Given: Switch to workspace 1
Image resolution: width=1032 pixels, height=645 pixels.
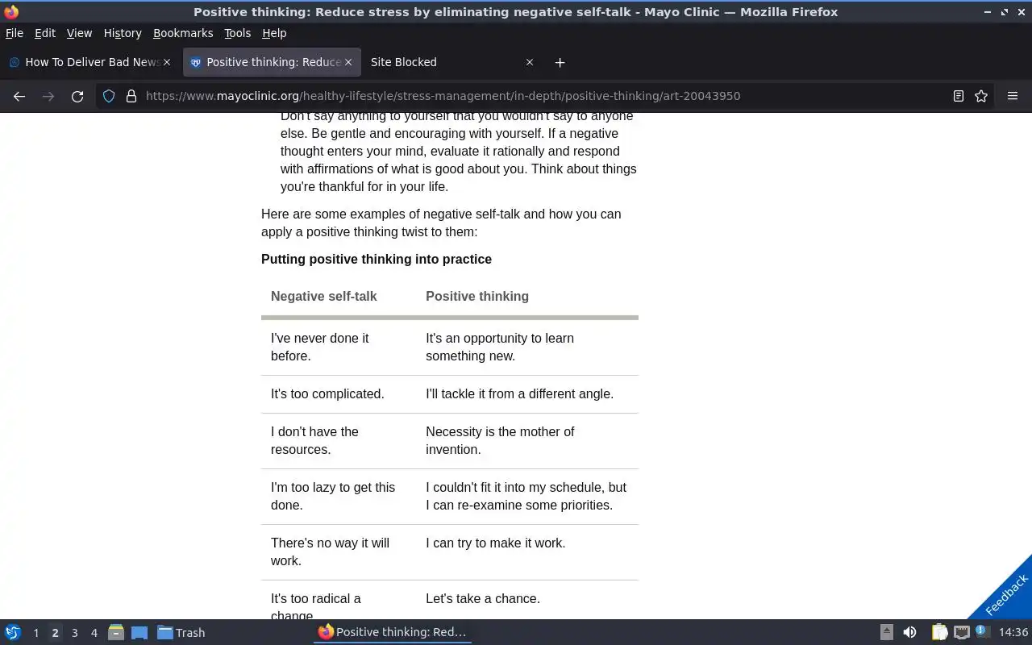Looking at the screenshot, I should tap(35, 633).
